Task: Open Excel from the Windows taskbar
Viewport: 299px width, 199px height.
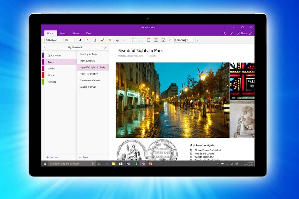Action: (135, 164)
